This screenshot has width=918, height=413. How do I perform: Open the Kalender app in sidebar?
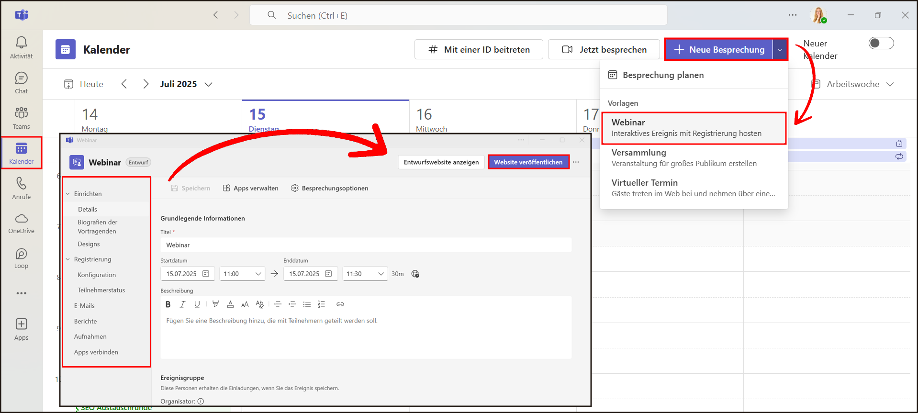pos(21,153)
